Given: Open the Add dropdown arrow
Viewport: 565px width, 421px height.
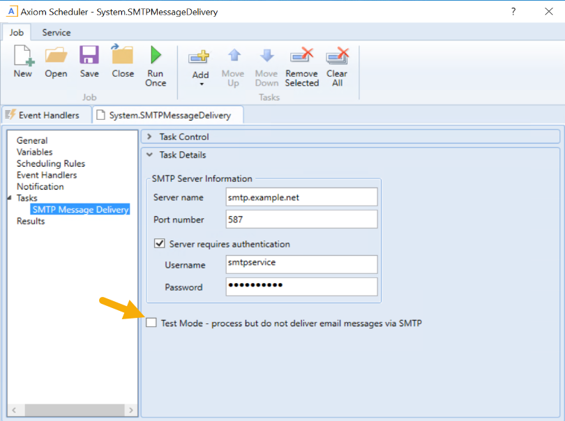Looking at the screenshot, I should [x=202, y=84].
